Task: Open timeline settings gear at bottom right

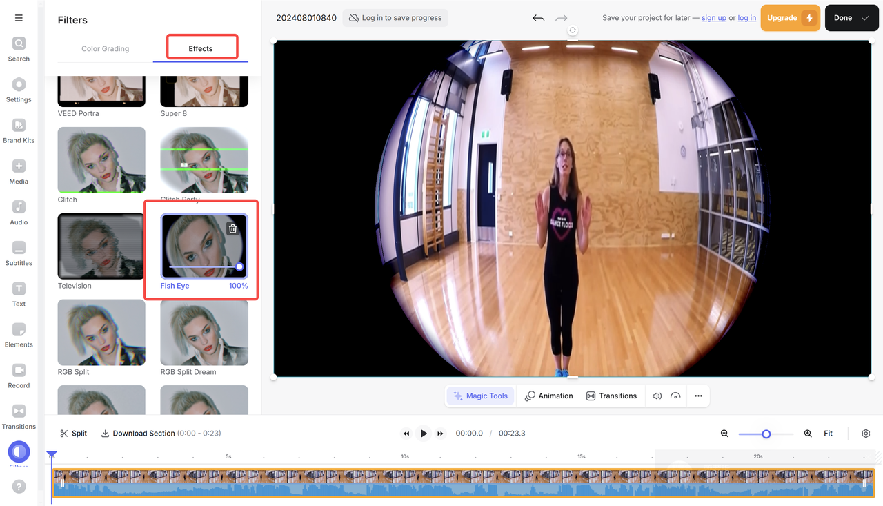Action: [x=866, y=433]
